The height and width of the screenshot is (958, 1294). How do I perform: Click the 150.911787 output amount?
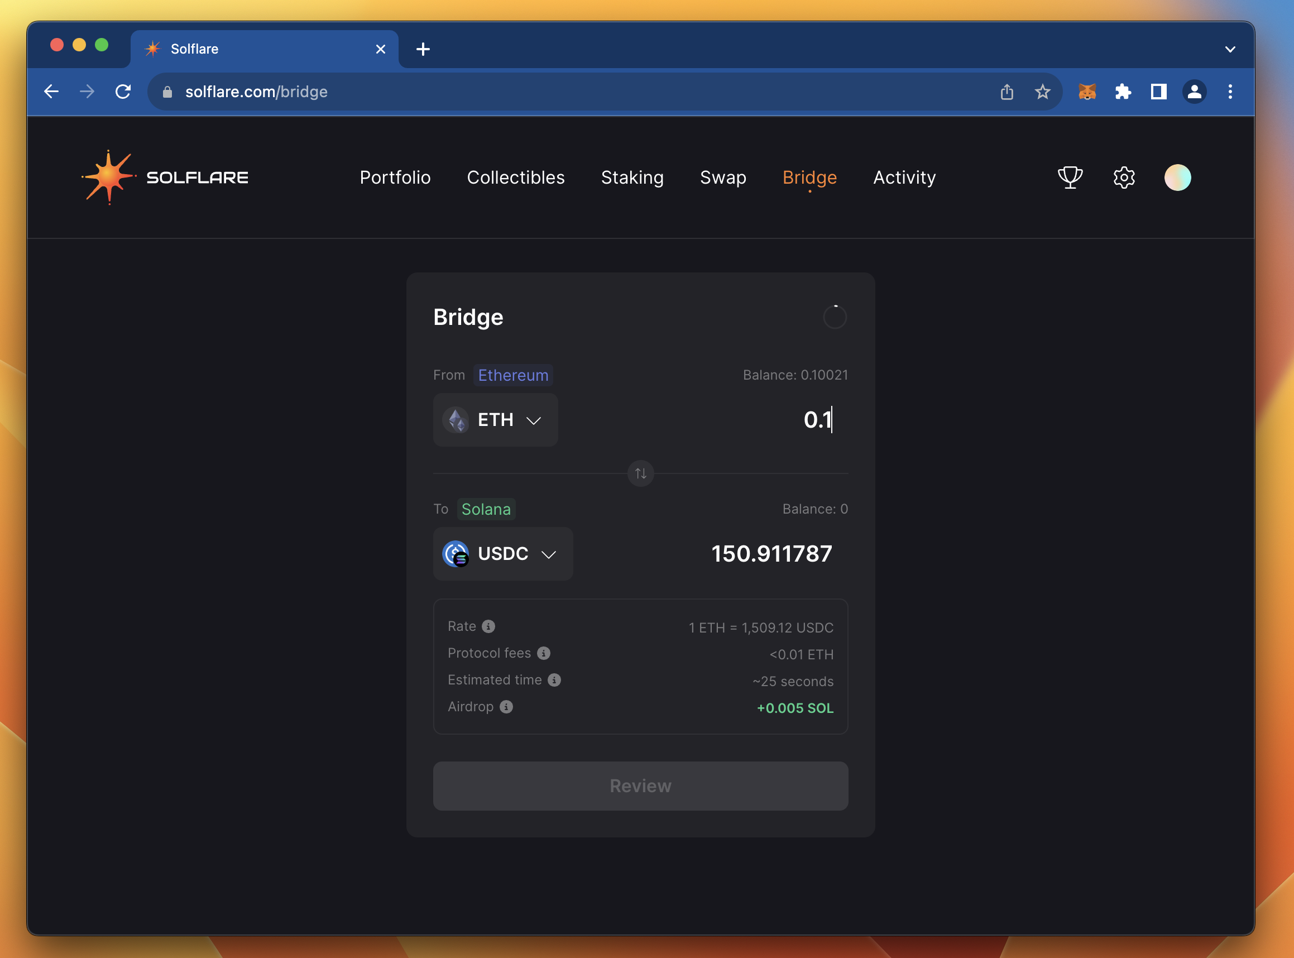point(771,554)
